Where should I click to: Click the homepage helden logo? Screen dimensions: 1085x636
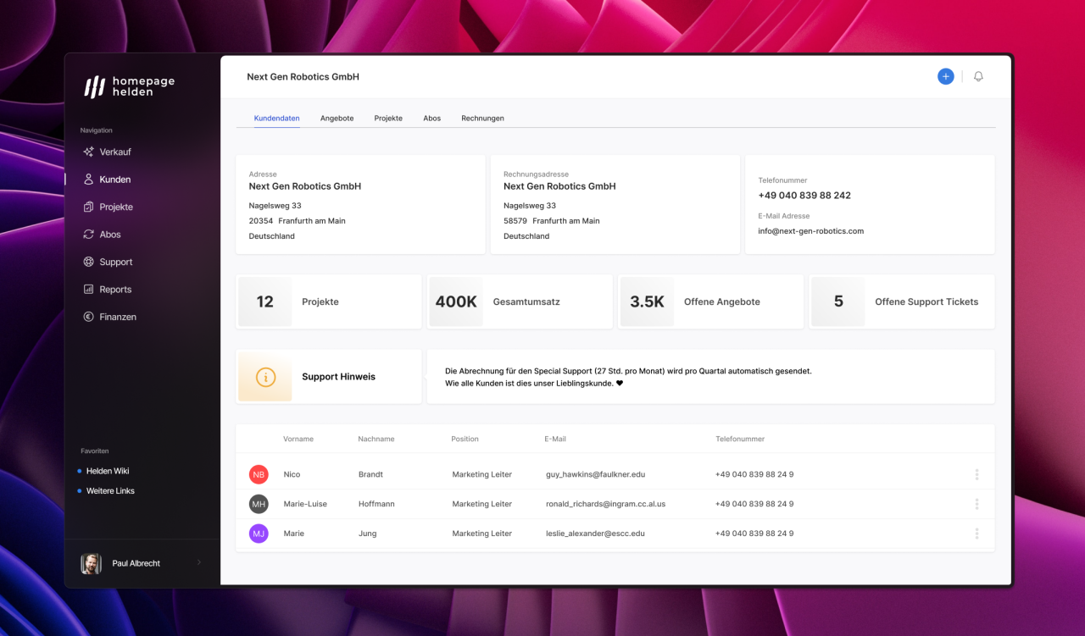129,86
